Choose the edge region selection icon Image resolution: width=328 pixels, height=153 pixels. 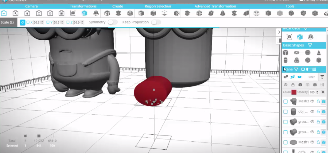pyautogui.click(x=153, y=13)
